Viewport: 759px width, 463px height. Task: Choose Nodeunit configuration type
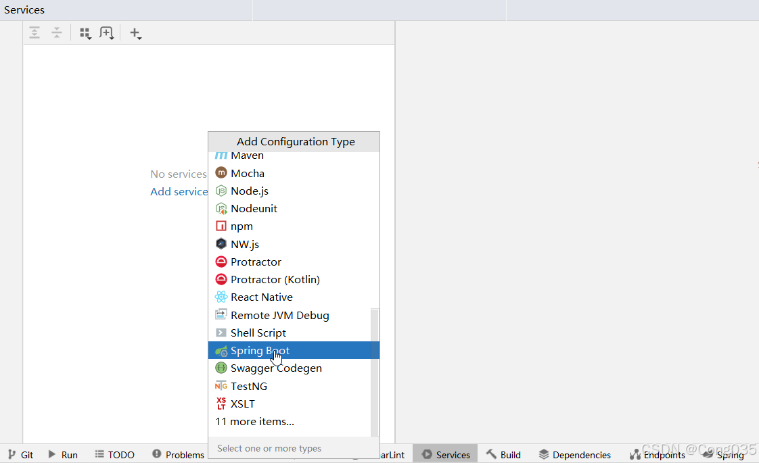[x=294, y=209]
